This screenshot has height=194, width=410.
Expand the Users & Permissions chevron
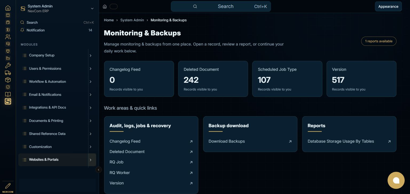click(90, 69)
